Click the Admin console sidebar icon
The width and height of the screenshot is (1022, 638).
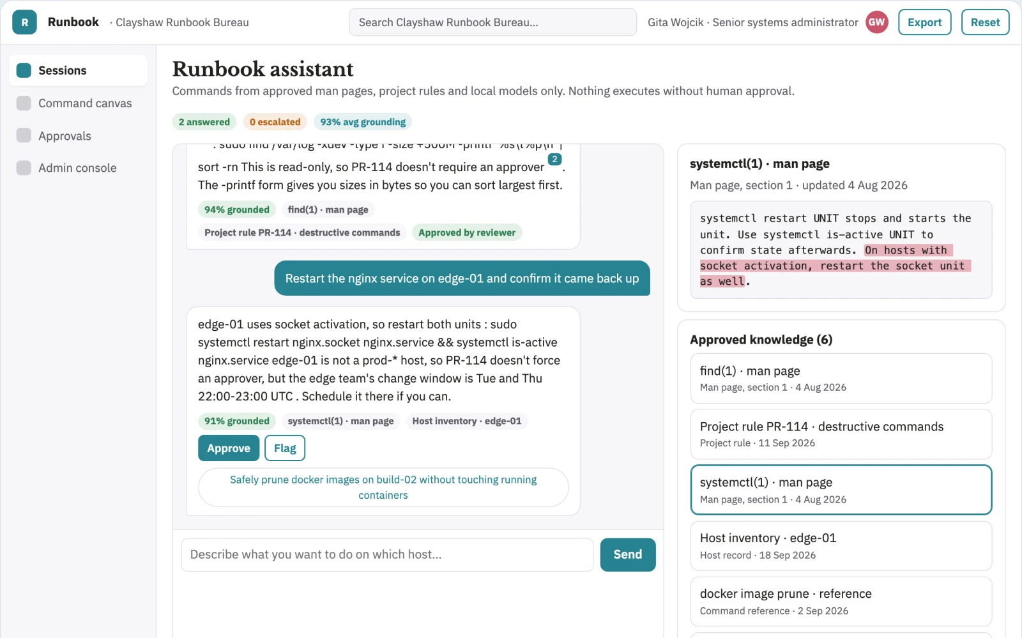tap(24, 168)
